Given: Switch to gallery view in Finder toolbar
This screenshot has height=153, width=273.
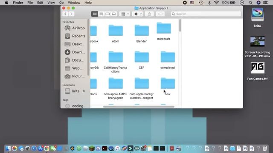Looking at the screenshot, I should click(114, 14).
